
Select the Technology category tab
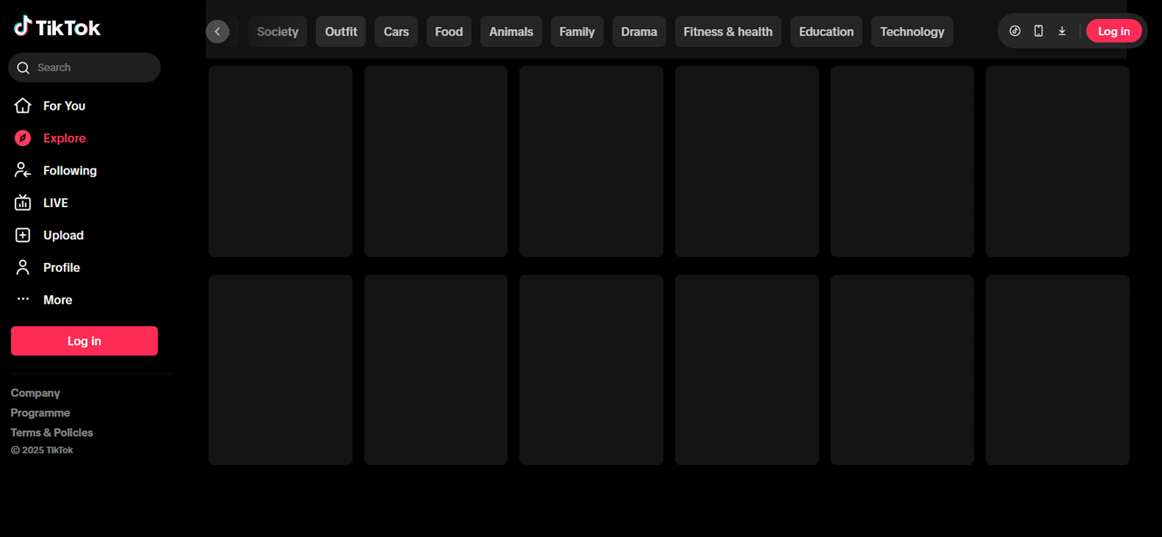point(912,31)
